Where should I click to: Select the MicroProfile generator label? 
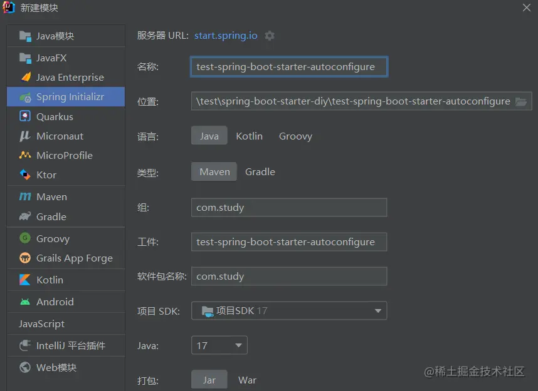click(x=65, y=155)
